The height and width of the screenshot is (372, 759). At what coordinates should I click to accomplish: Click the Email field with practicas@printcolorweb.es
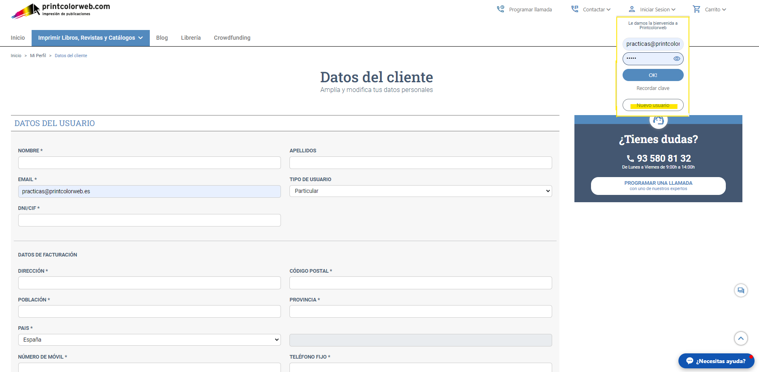pyautogui.click(x=149, y=191)
